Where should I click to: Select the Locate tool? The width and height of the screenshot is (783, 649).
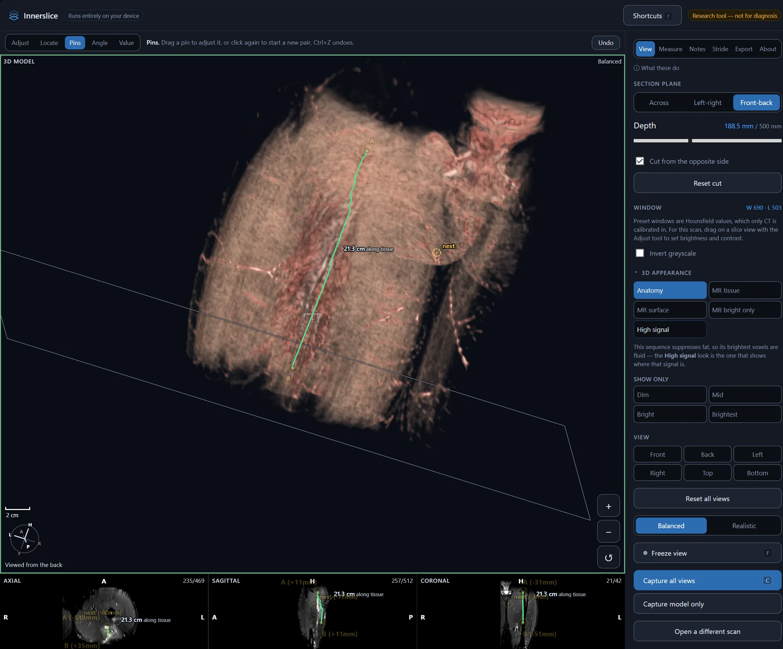(49, 43)
